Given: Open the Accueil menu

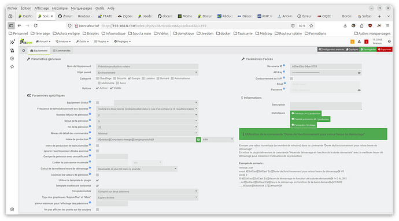Looking at the screenshot, I should coord(43,42).
